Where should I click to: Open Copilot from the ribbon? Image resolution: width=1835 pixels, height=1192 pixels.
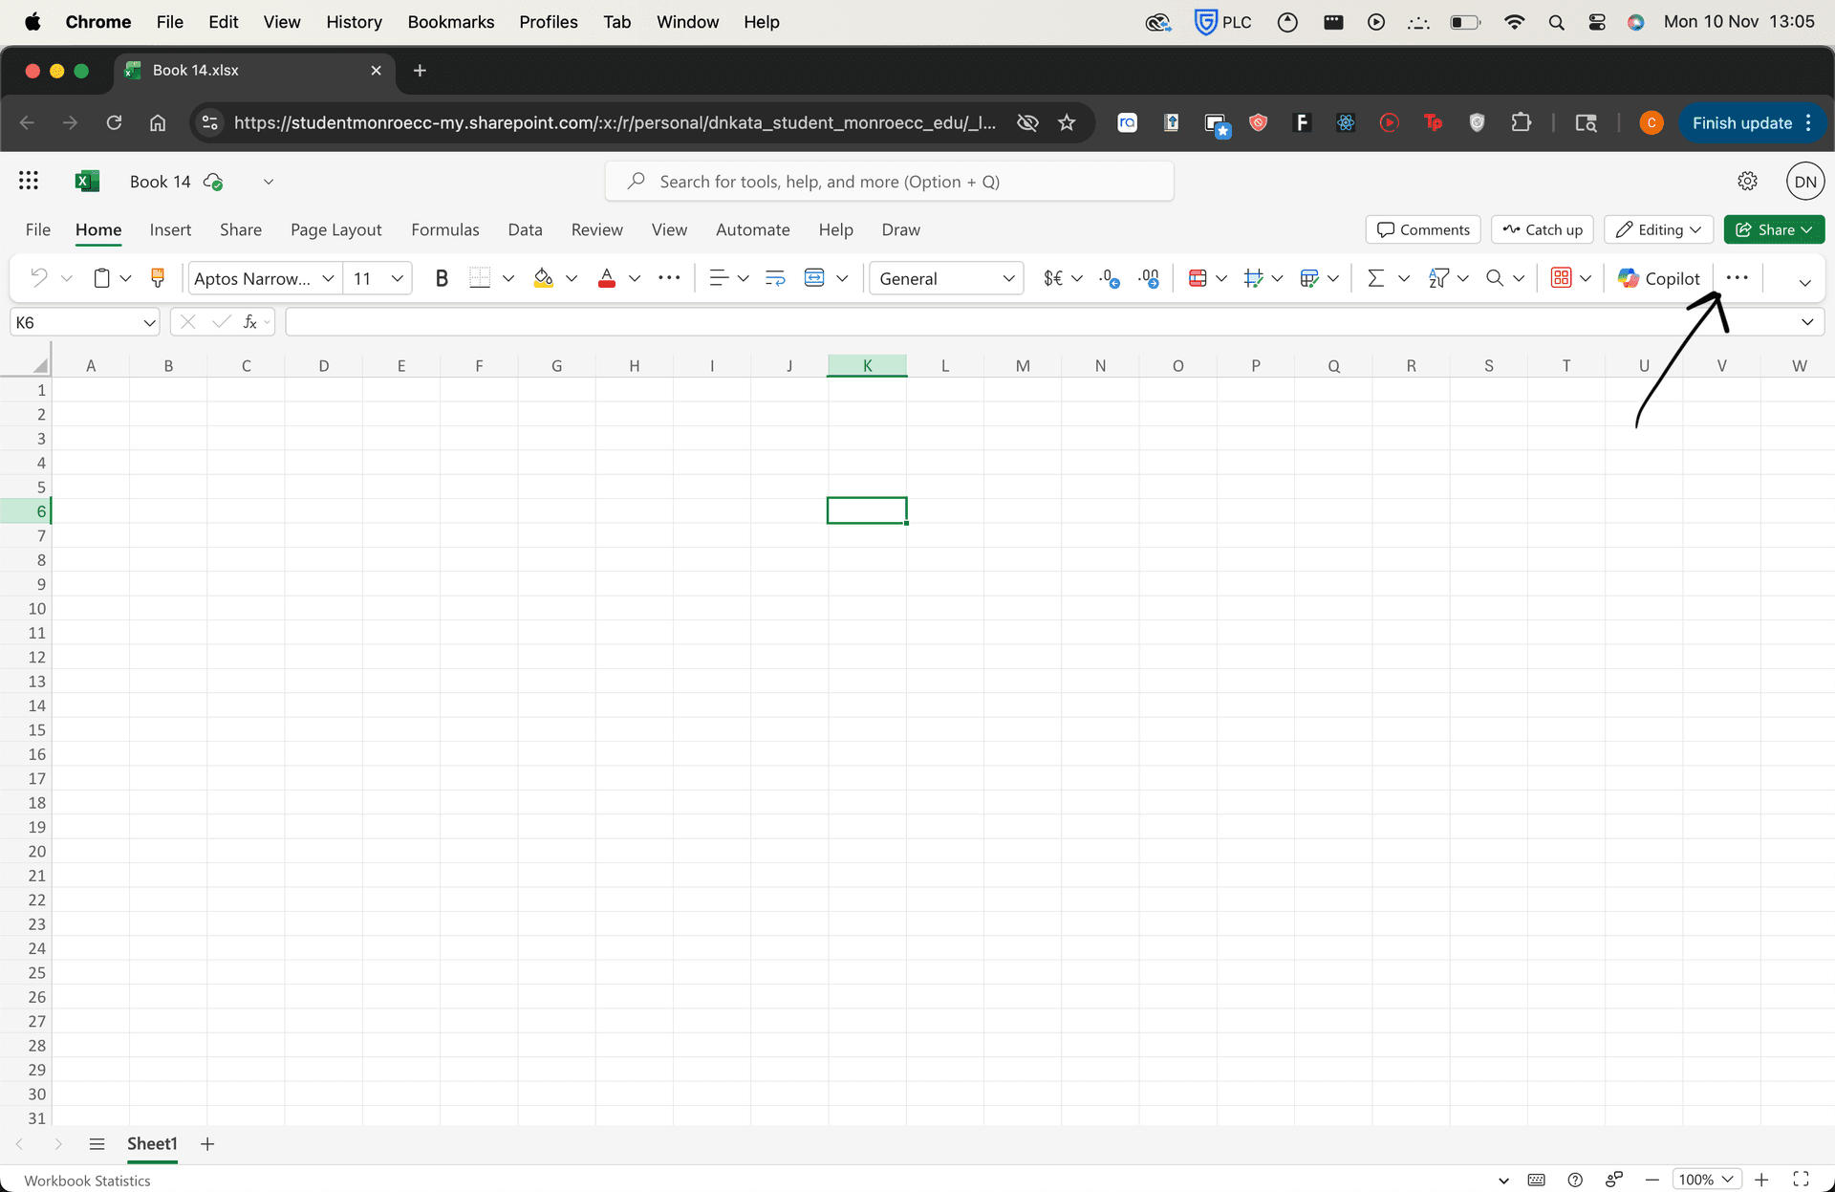click(x=1659, y=278)
